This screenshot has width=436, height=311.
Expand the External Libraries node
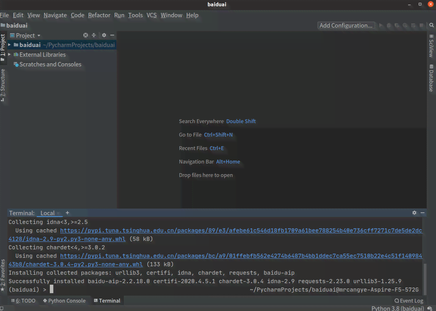click(x=9, y=54)
